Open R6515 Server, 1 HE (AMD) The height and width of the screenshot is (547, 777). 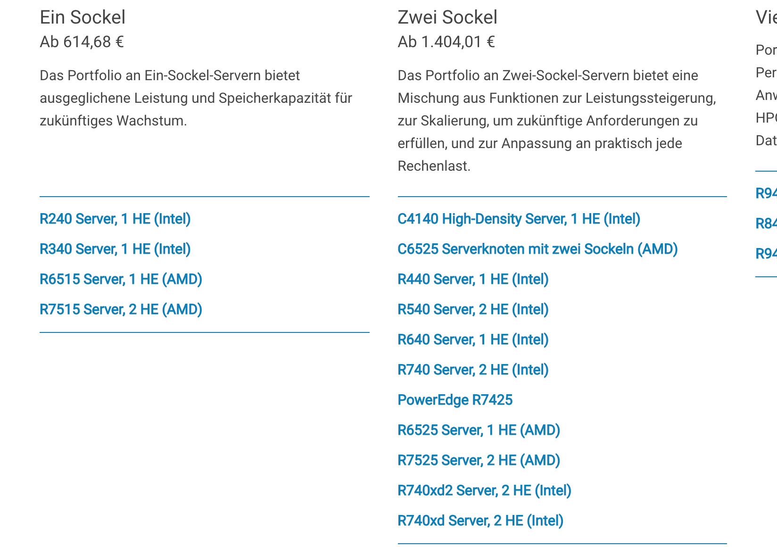tap(121, 279)
